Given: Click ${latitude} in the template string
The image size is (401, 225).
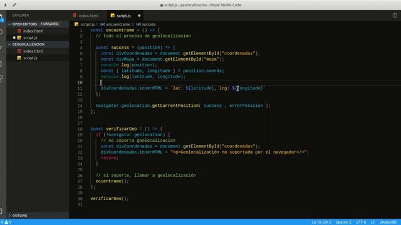Looking at the screenshot, I should coord(200,88).
